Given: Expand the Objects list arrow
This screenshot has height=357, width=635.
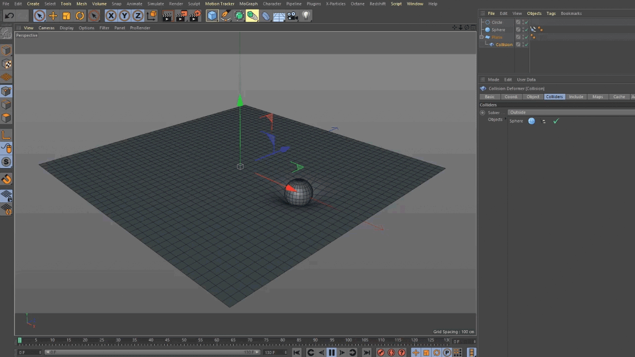Looking at the screenshot, I should pos(505,119).
